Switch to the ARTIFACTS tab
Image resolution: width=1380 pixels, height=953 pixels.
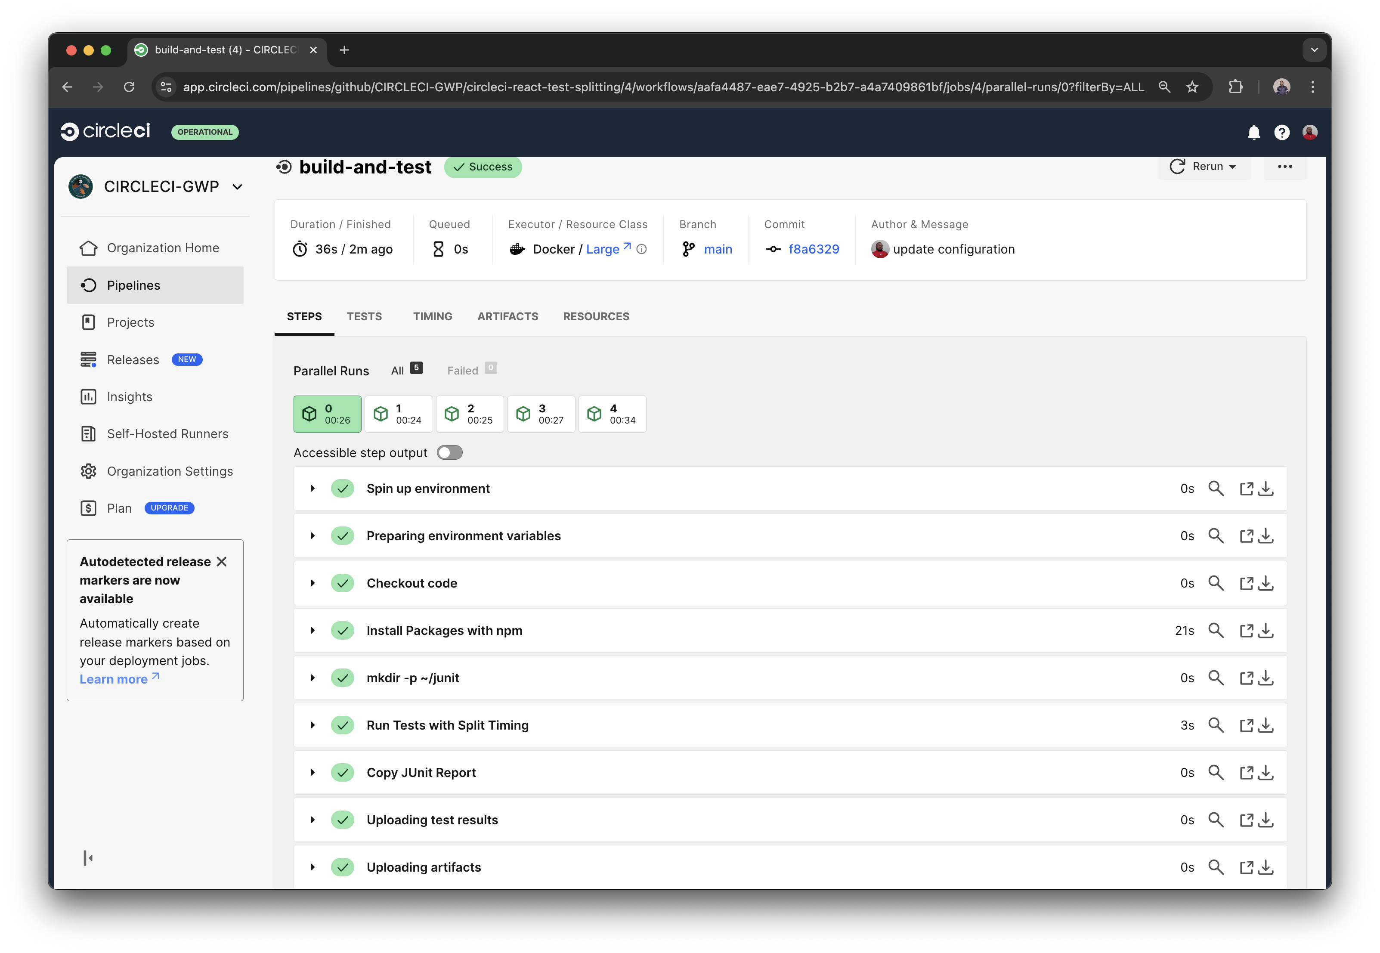pos(507,316)
